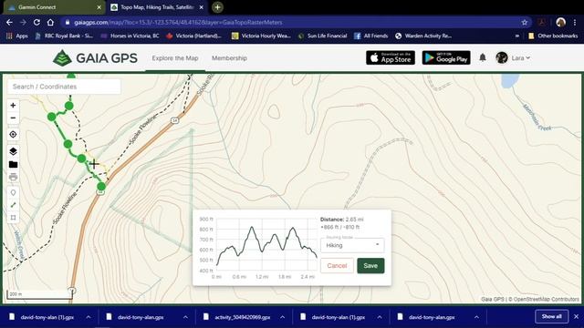Viewport: 584px width, 328px height.
Task: Print the map
Action: 13,177
